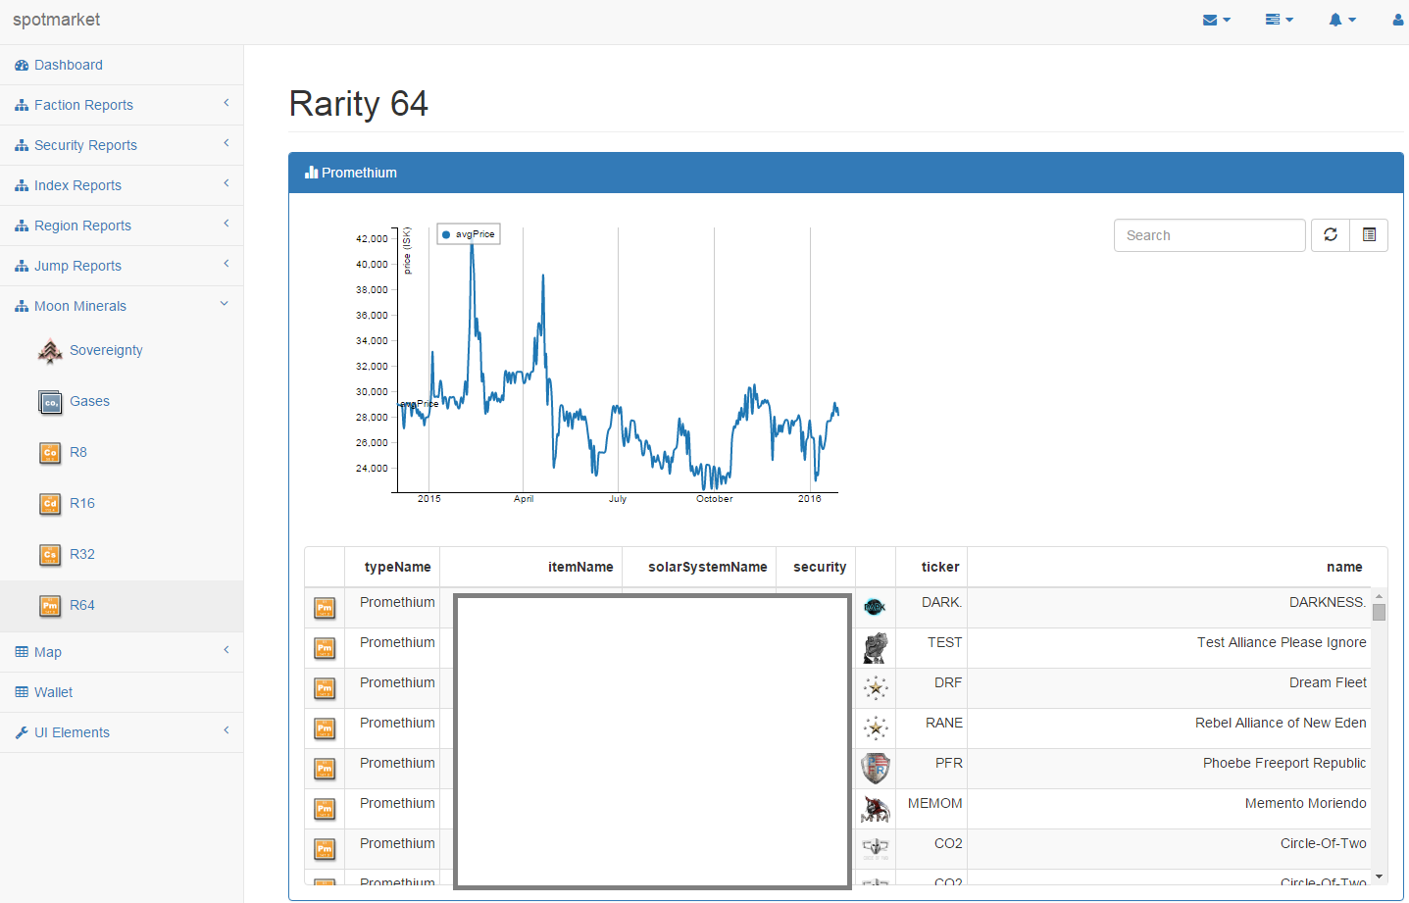Sort the table by ticker column
This screenshot has width=1409, height=903.
tap(939, 567)
